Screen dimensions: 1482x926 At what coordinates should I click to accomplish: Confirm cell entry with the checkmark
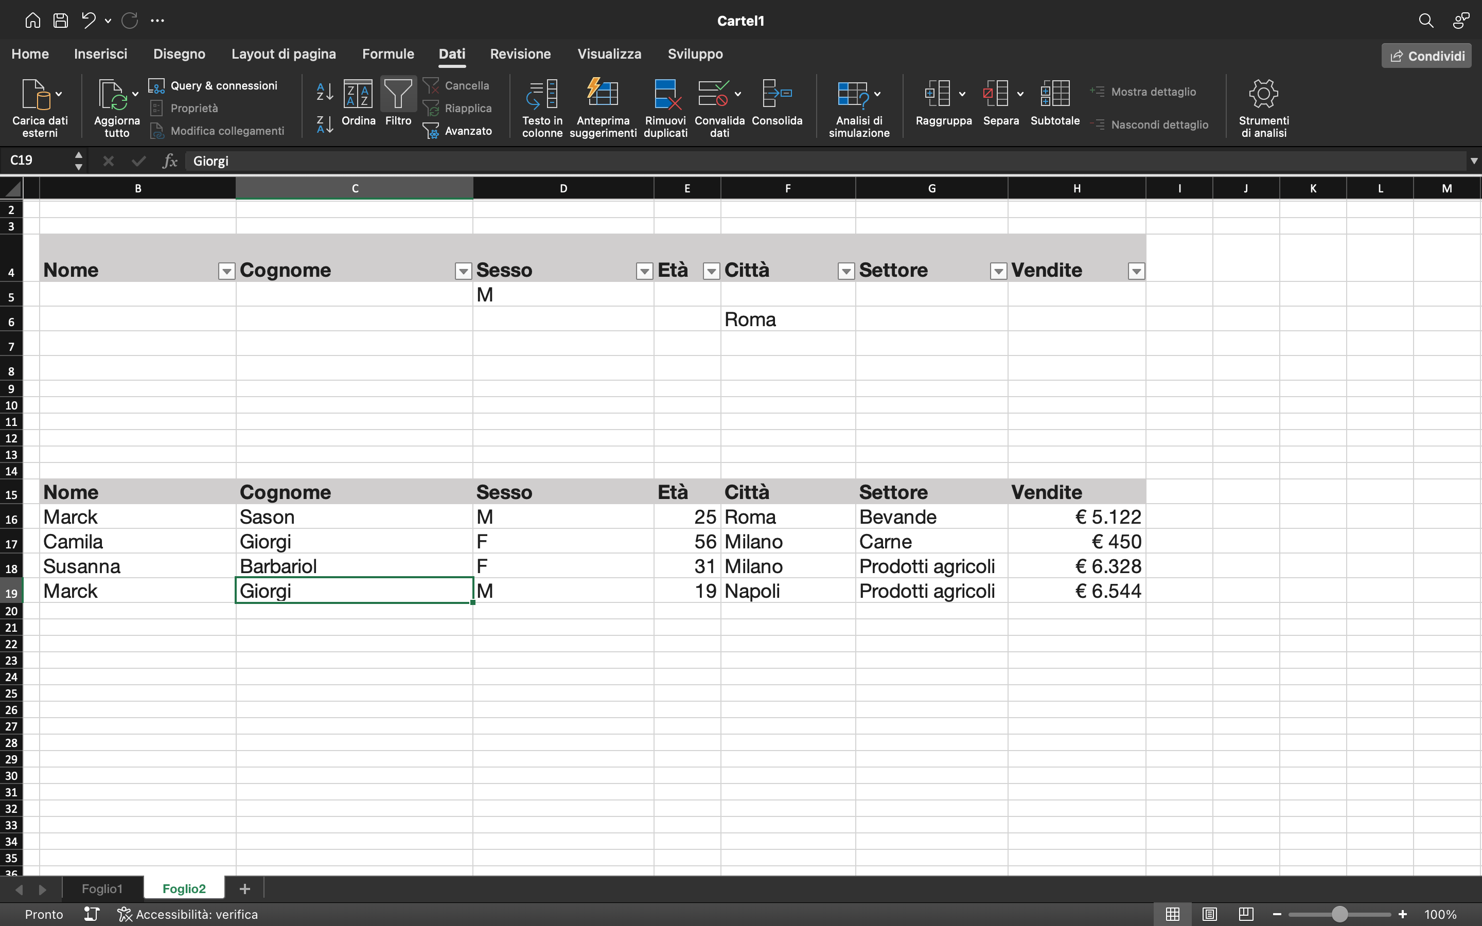click(138, 161)
